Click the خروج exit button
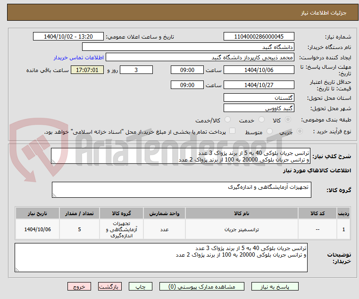Image resolution: width=359 pixels, height=299 pixels. 79,286
